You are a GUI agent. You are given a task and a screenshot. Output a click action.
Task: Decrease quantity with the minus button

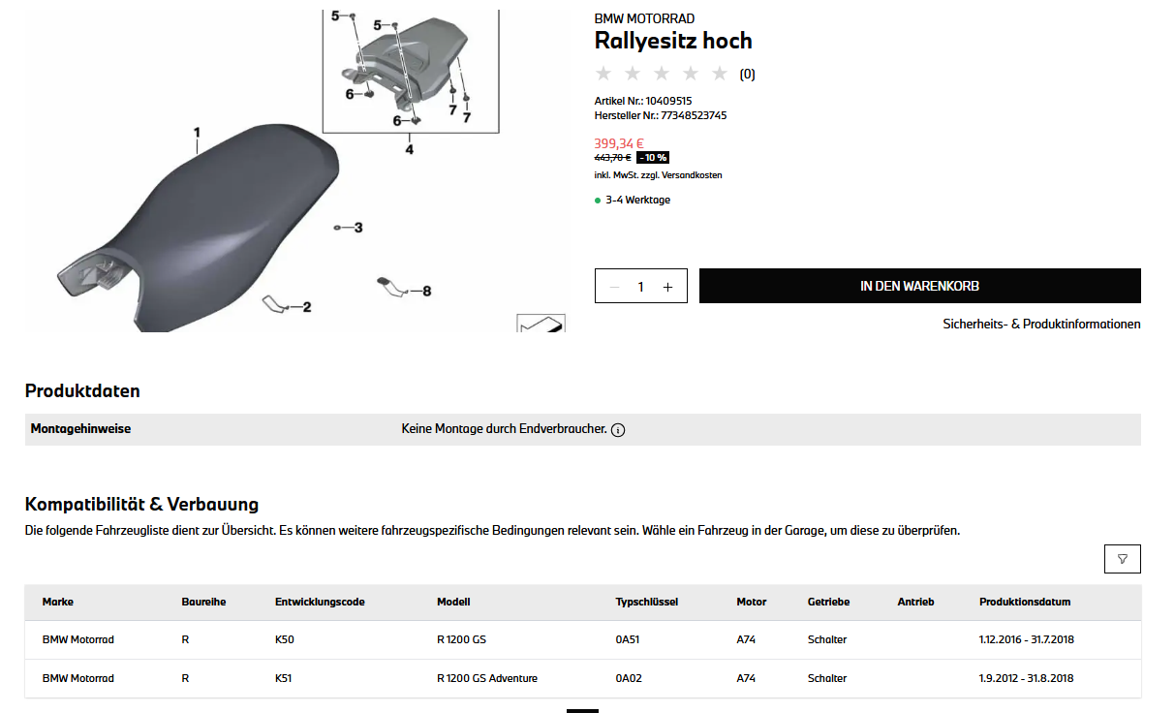pos(614,287)
